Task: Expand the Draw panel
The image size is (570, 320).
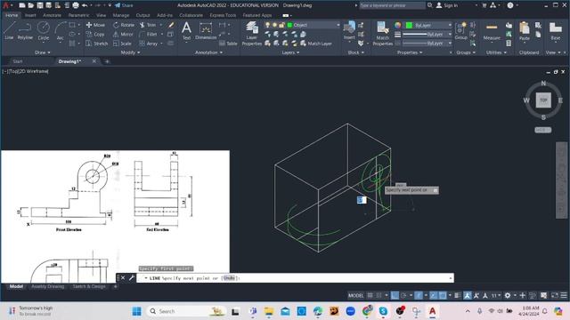Action: [42, 52]
